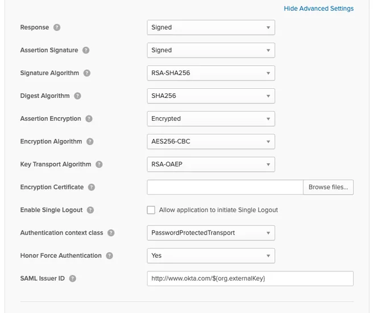Click the Encryption Certificate file path field
This screenshot has height=313, width=375.
tap(225, 187)
